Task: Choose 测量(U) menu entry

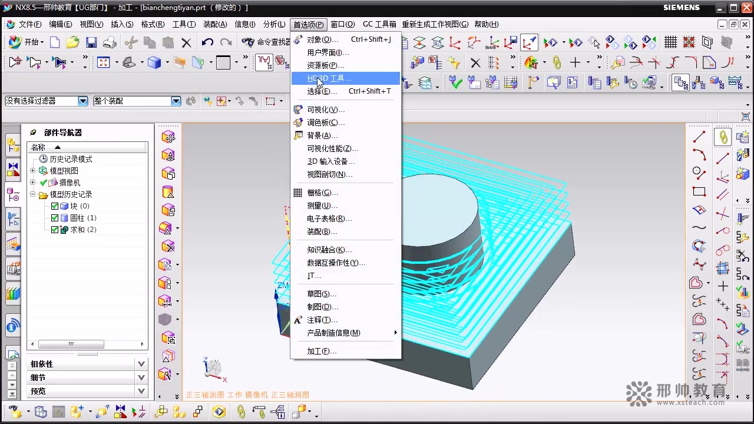Action: (346, 206)
